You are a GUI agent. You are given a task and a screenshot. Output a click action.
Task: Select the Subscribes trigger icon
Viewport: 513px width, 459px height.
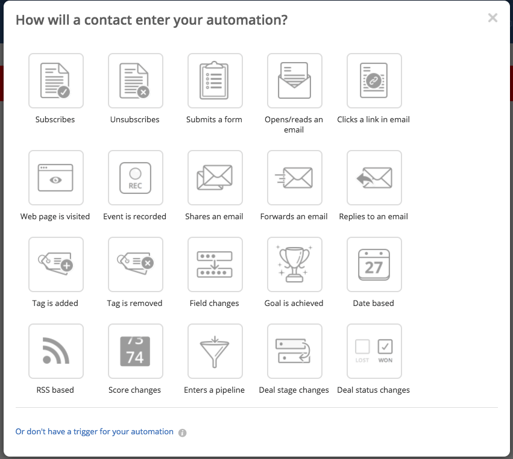tap(56, 81)
